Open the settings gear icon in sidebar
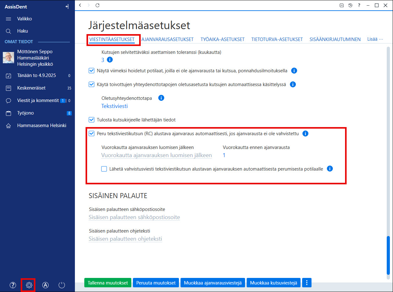This screenshot has height=292, width=393. (x=29, y=285)
